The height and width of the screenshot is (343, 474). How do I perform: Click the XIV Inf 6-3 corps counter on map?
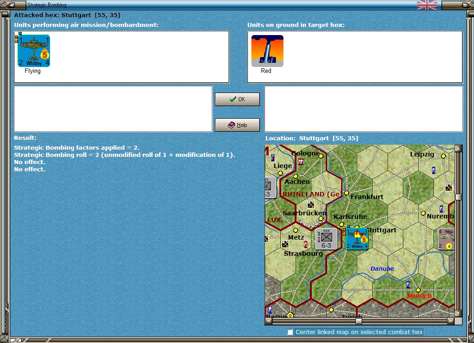(x=326, y=239)
